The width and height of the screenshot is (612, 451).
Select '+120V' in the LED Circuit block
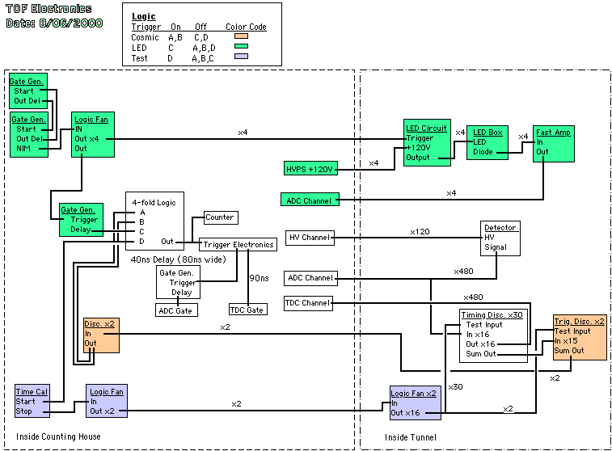[418, 148]
